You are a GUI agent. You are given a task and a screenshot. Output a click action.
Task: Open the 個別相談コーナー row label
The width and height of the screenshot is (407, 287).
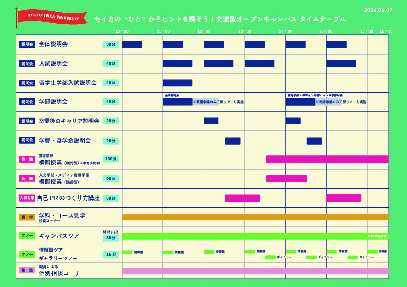click(x=62, y=273)
